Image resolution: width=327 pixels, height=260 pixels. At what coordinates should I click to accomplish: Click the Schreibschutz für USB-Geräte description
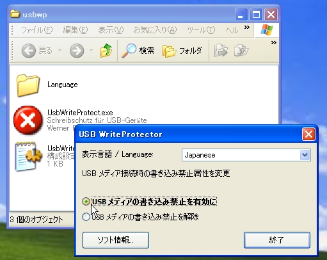point(97,120)
